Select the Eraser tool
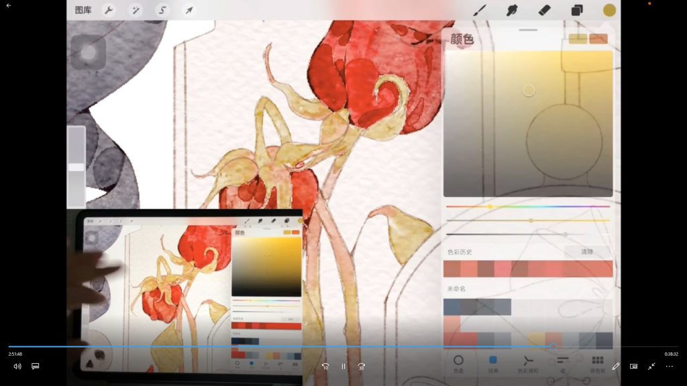The height and width of the screenshot is (386, 687). pyautogui.click(x=544, y=10)
